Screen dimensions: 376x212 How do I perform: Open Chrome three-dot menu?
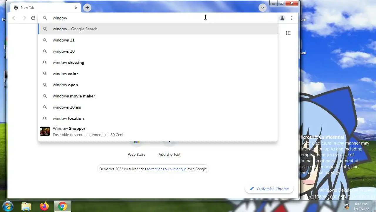click(x=292, y=18)
